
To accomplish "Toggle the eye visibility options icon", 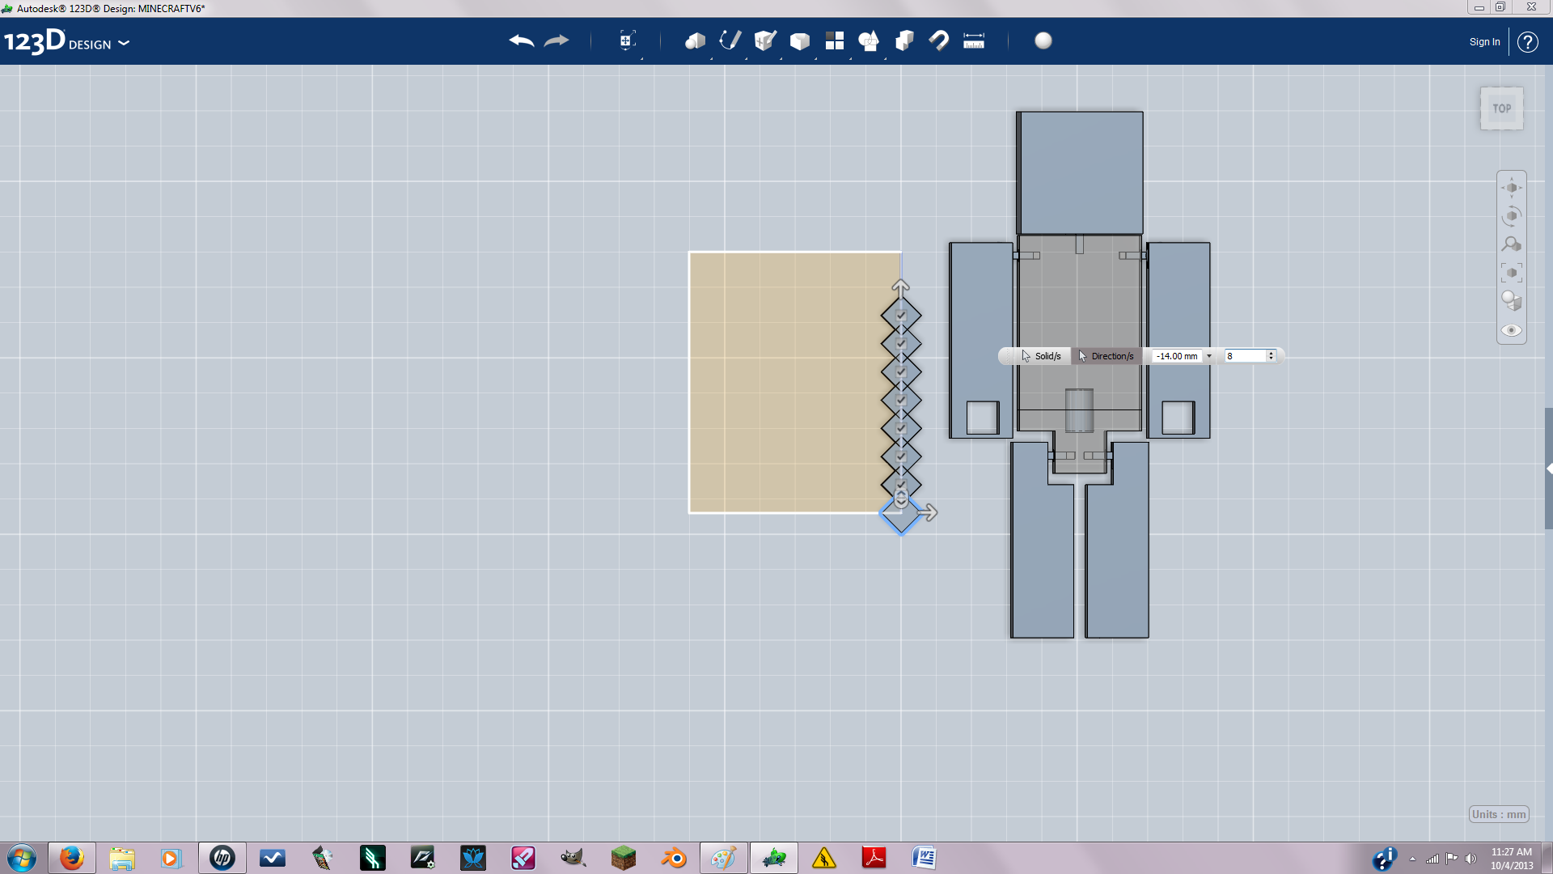I will pos(1512,330).
